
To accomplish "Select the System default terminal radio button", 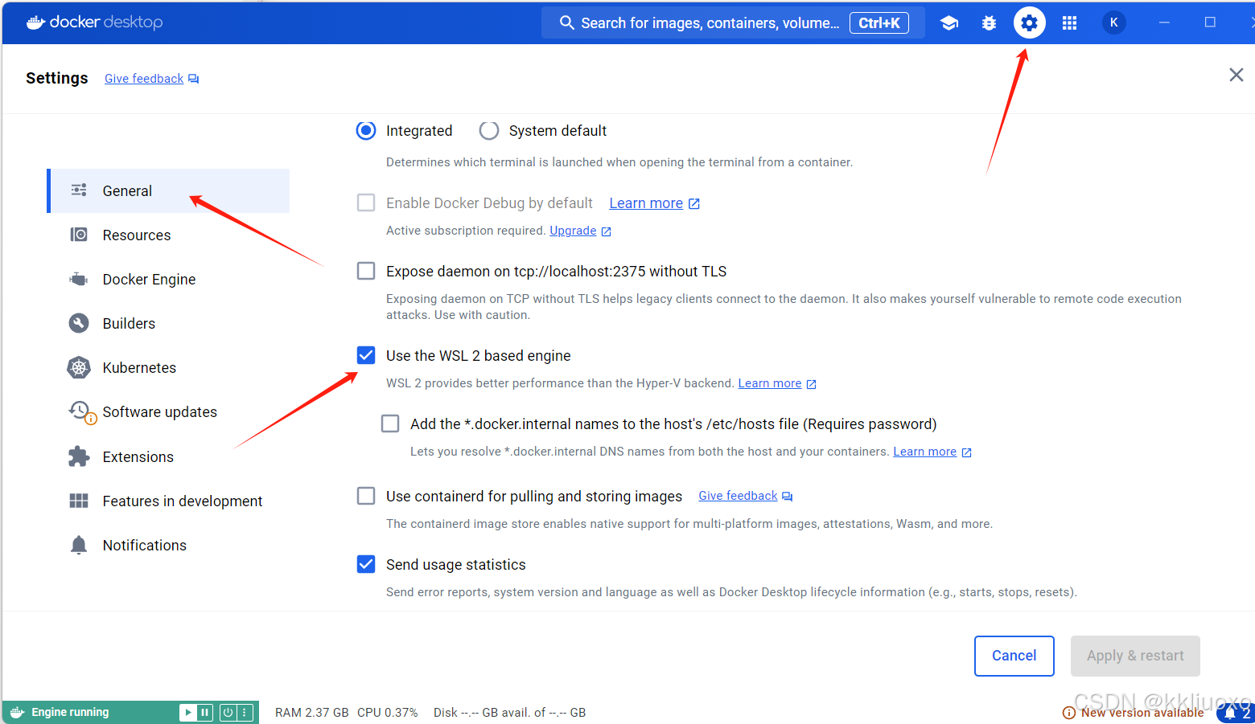I will (x=489, y=130).
